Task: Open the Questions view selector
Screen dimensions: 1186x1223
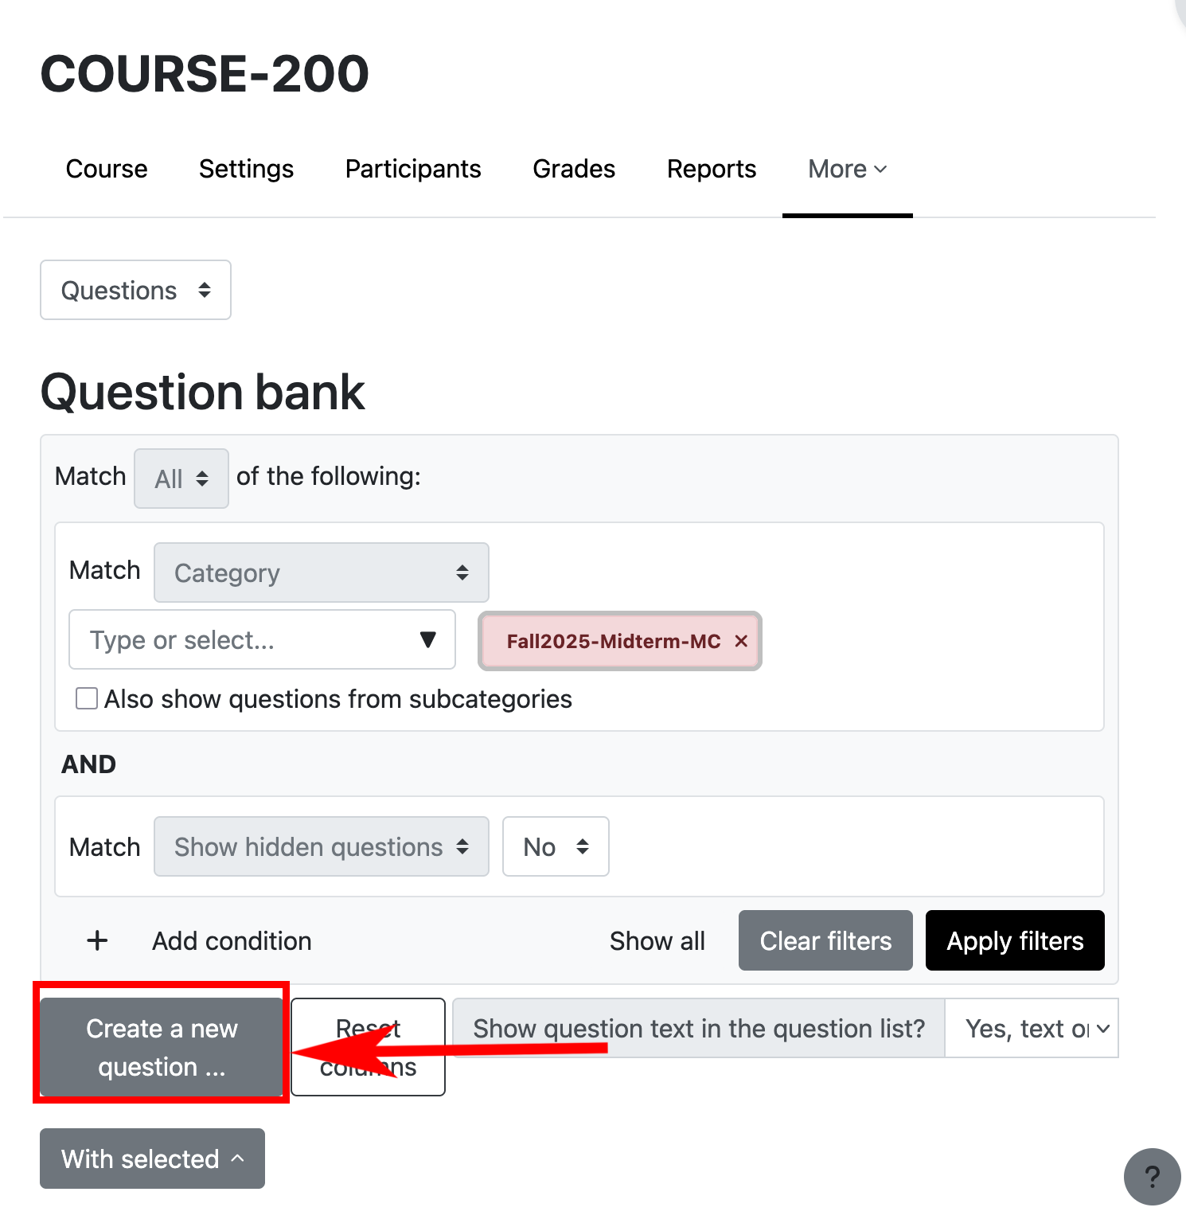Action: point(135,290)
